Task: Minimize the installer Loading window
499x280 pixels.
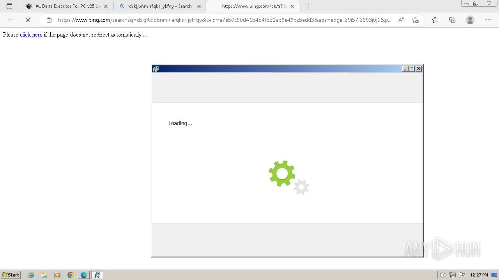Action: (x=405, y=69)
